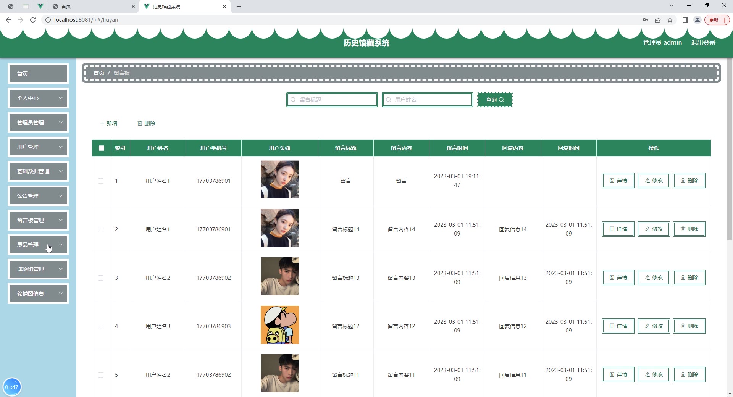Click 修改 for 留言标题13
Viewport: 733px width, 397px height.
[654, 278]
